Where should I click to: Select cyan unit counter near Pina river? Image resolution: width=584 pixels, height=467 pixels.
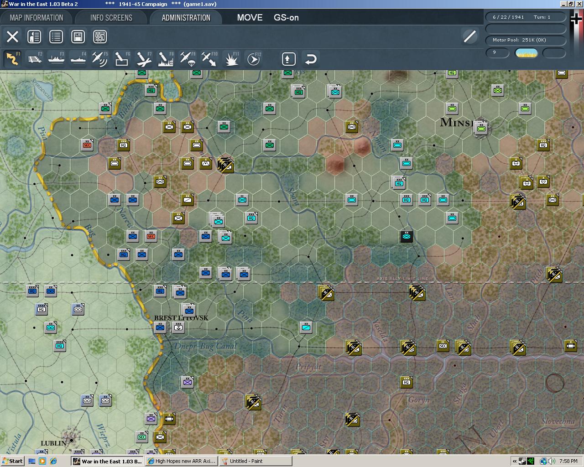[306, 327]
